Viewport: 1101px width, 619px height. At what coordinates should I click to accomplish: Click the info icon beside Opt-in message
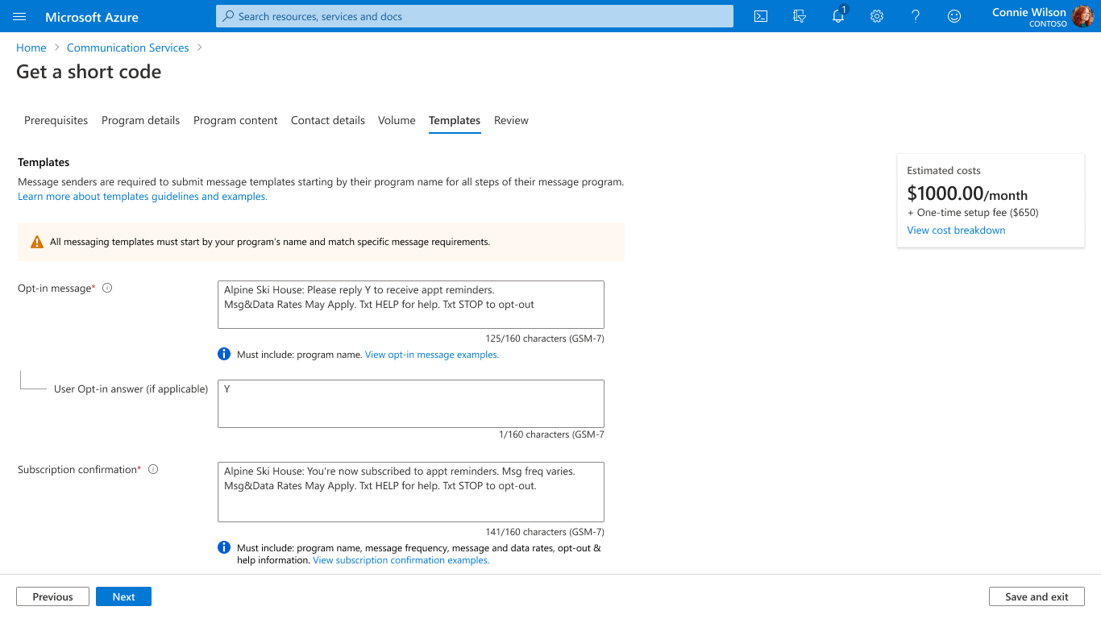coord(107,288)
